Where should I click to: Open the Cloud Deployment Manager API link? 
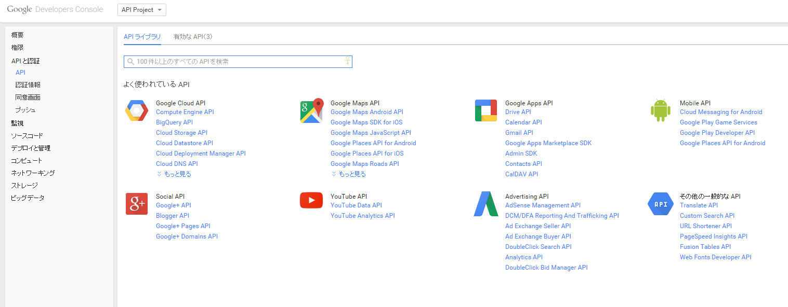[201, 153]
